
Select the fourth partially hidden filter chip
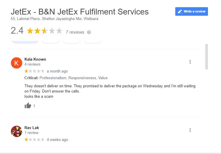(x=92, y=42)
